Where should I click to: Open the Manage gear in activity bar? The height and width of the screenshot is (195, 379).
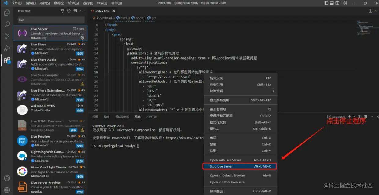(x=7, y=190)
